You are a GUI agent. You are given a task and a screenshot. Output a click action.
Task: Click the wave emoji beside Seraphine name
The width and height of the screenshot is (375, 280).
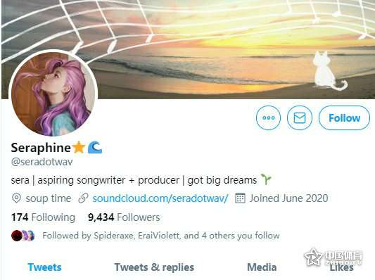click(x=95, y=147)
